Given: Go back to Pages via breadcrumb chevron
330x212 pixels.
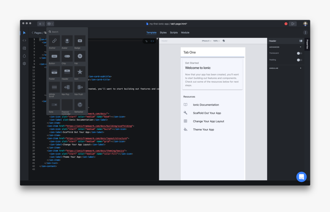Looking at the screenshot, I should pos(32,33).
